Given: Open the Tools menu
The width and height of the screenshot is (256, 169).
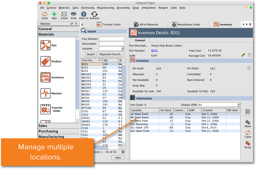Looking at the screenshot, I should tap(173, 8).
